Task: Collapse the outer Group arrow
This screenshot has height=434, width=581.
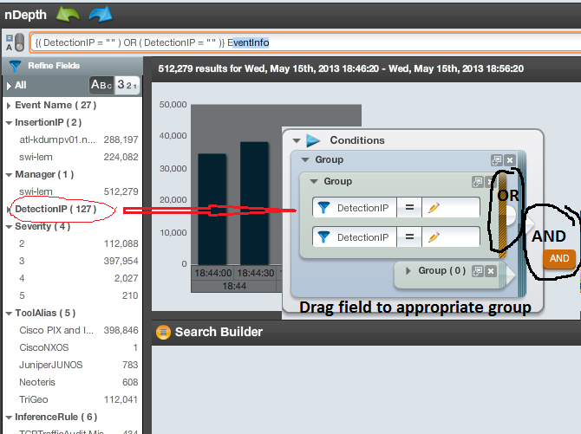Action: click(x=305, y=159)
